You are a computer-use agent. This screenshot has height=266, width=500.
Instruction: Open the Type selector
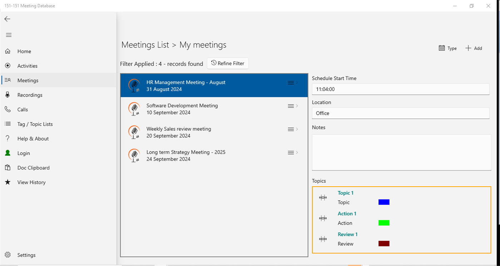point(447,48)
